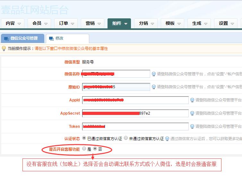Image resolution: width=242 pixels, height=180 pixels.
Task: Click inside the Token input field
Action: tap(135, 126)
